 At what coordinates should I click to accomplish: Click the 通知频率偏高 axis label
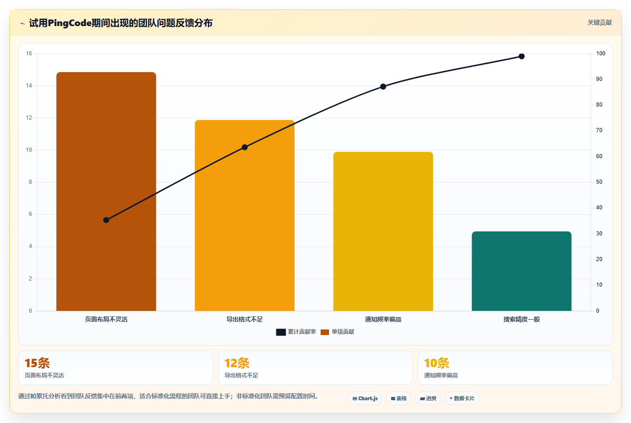click(x=383, y=319)
